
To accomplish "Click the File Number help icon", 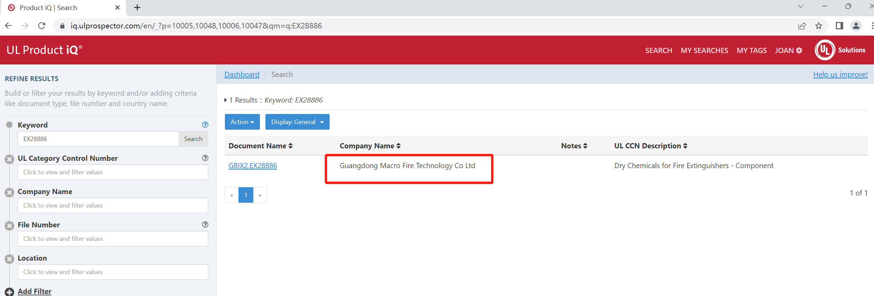I will (x=205, y=225).
